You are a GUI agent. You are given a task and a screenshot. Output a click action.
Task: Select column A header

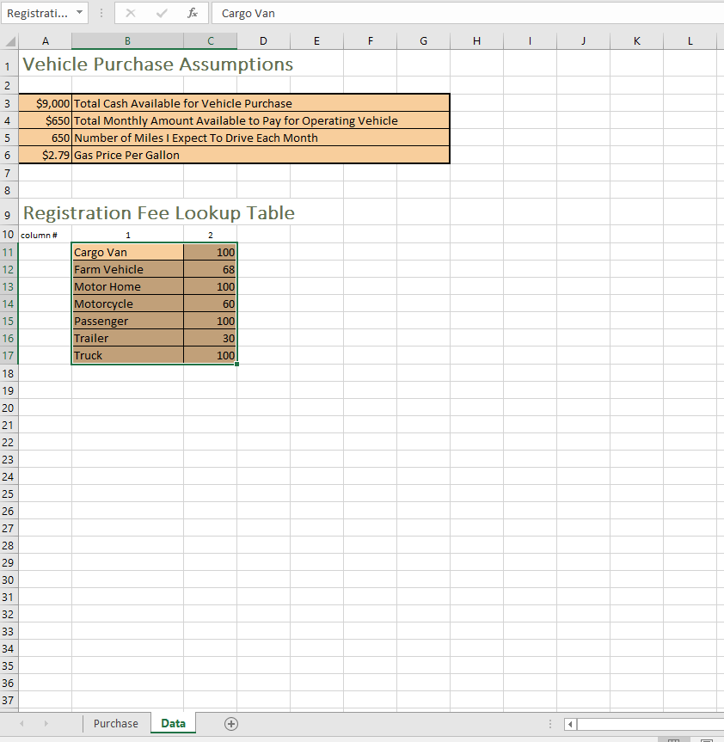pyautogui.click(x=46, y=41)
